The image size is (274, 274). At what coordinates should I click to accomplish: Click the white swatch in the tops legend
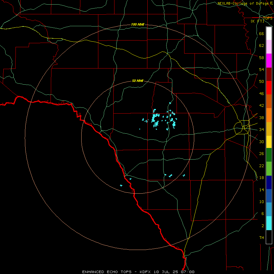pos(269,33)
